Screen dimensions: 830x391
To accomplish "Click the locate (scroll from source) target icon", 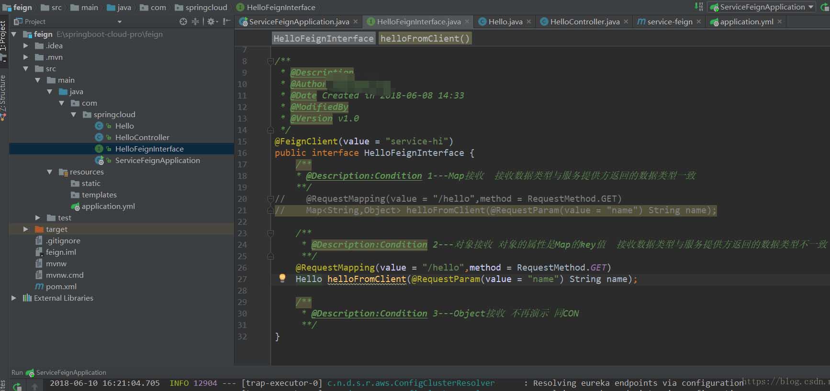I will coord(183,22).
